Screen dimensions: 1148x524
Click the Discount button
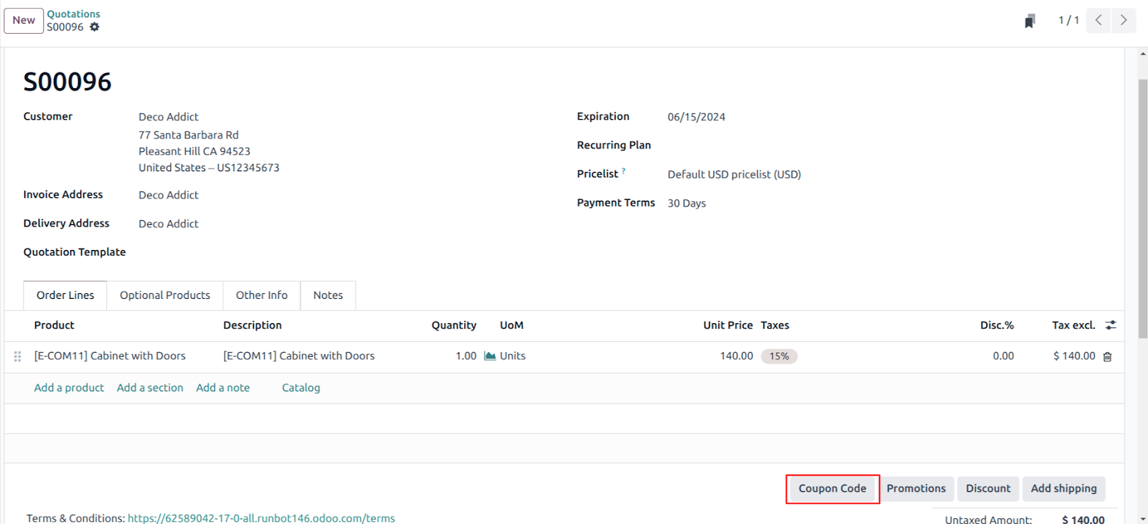[x=988, y=489]
